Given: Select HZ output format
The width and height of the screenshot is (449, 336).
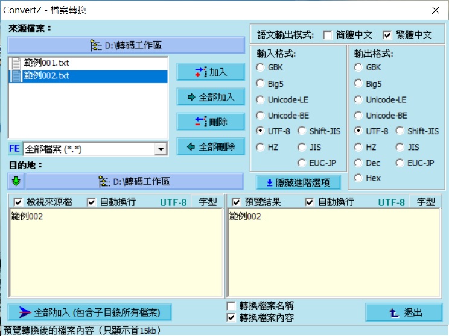Looking at the screenshot, I should (358, 147).
